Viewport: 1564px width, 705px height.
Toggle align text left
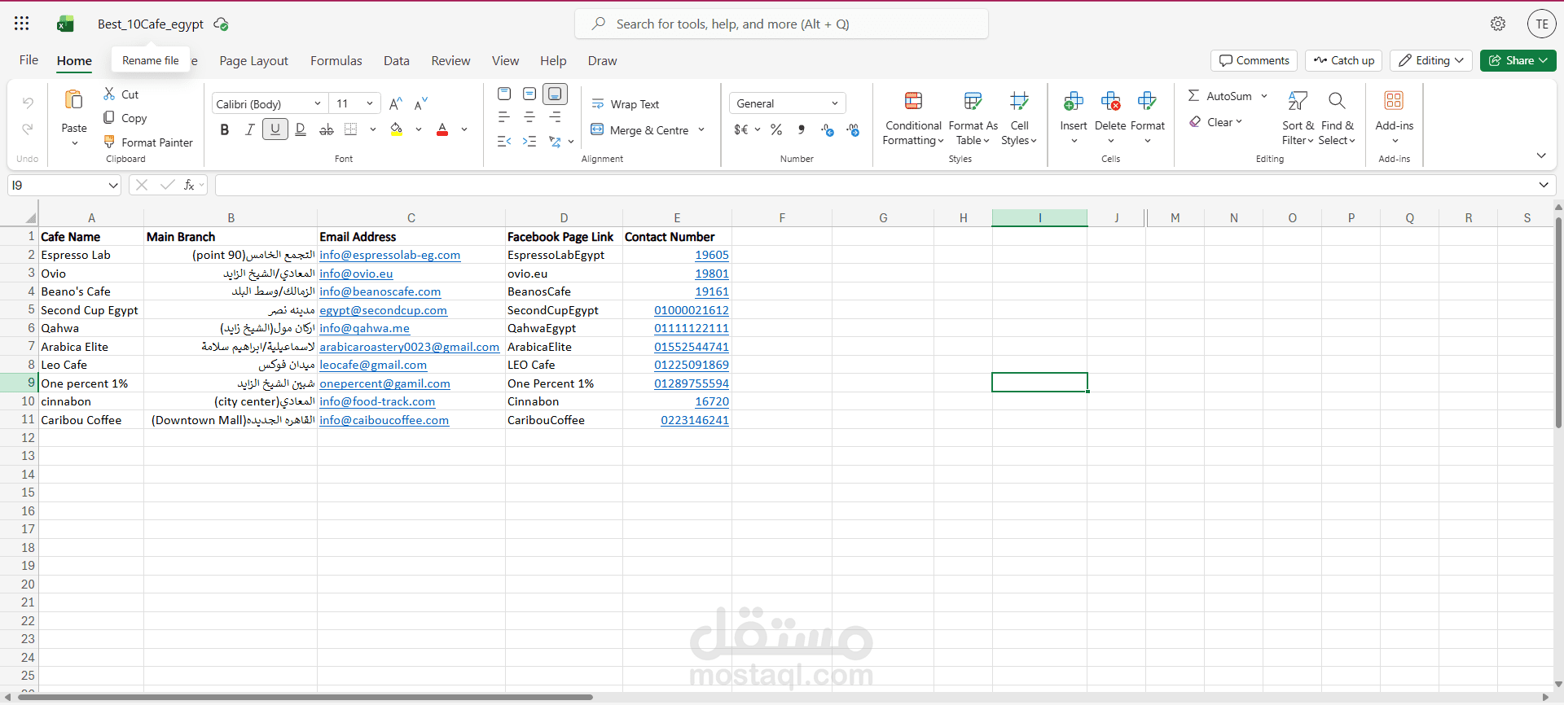504,117
